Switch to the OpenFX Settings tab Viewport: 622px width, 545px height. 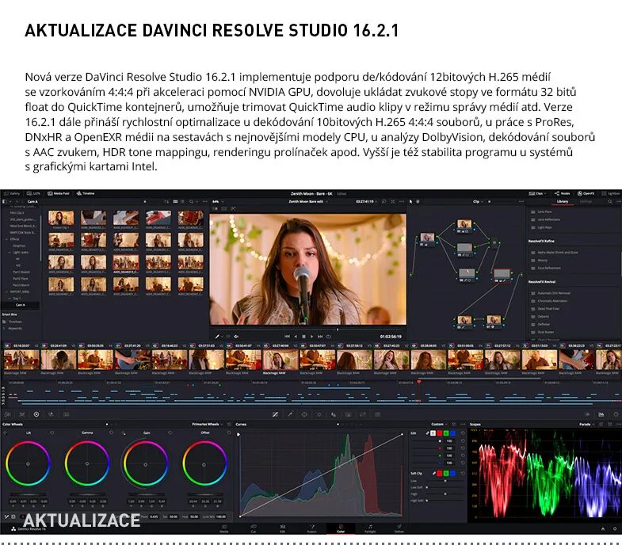click(586, 201)
